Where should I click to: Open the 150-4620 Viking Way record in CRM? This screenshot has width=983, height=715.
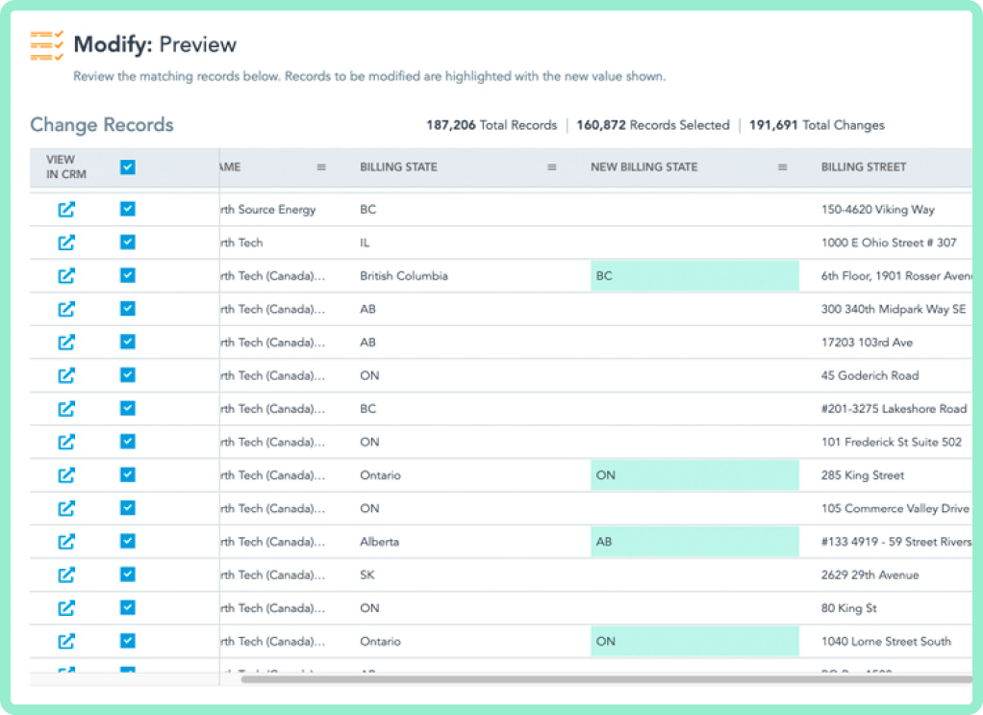click(x=66, y=210)
